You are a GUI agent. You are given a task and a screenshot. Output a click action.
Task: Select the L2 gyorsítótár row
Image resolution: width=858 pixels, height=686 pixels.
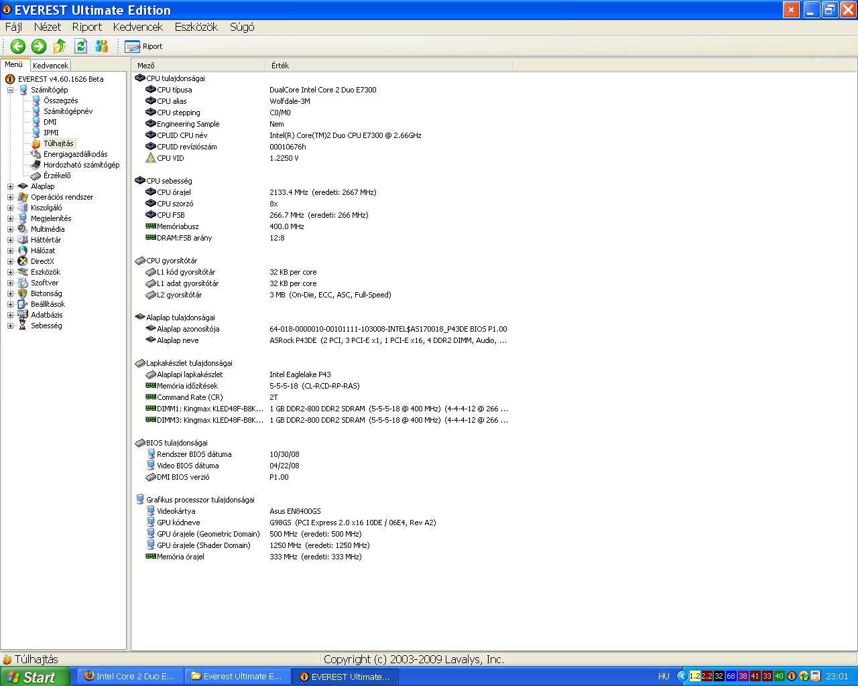[x=322, y=295]
